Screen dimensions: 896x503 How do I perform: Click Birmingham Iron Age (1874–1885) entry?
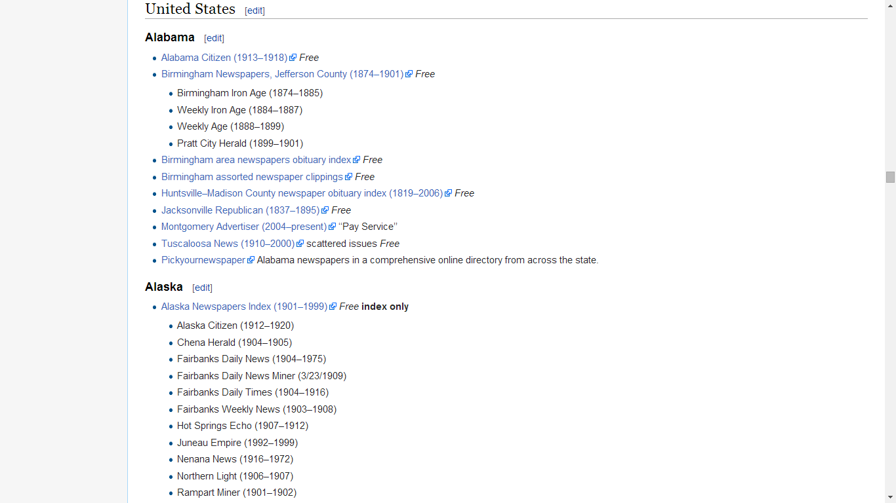(250, 93)
